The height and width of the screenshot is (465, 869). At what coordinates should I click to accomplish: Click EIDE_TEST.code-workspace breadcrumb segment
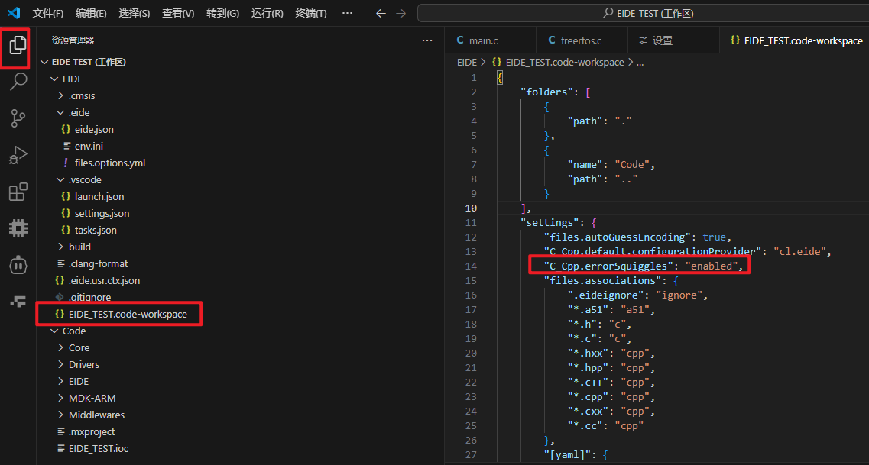click(x=565, y=63)
